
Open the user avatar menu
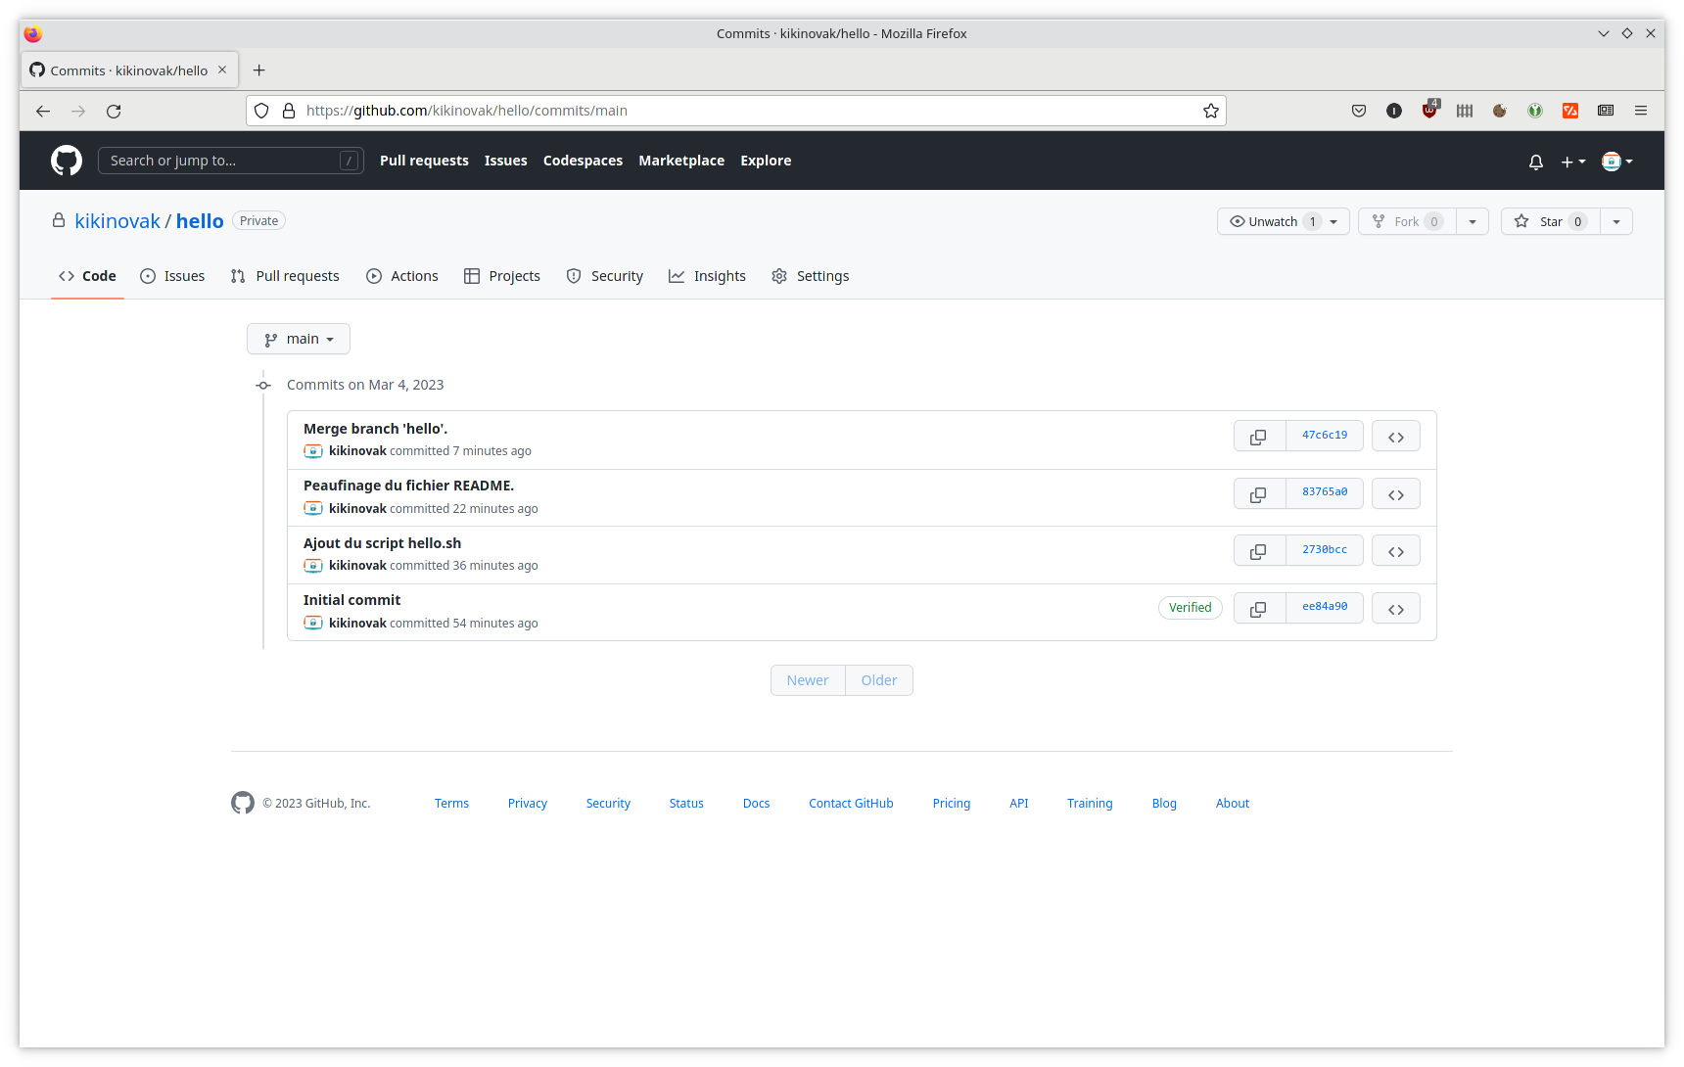tap(1616, 162)
